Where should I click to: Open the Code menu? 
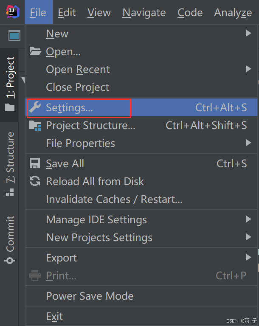190,12
